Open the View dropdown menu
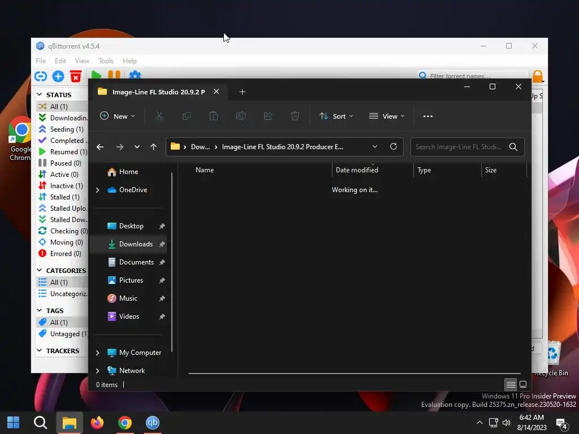Viewport: 579px width, 434px height. (x=387, y=116)
